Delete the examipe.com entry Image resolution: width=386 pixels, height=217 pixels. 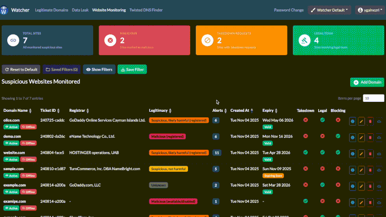click(x=370, y=202)
